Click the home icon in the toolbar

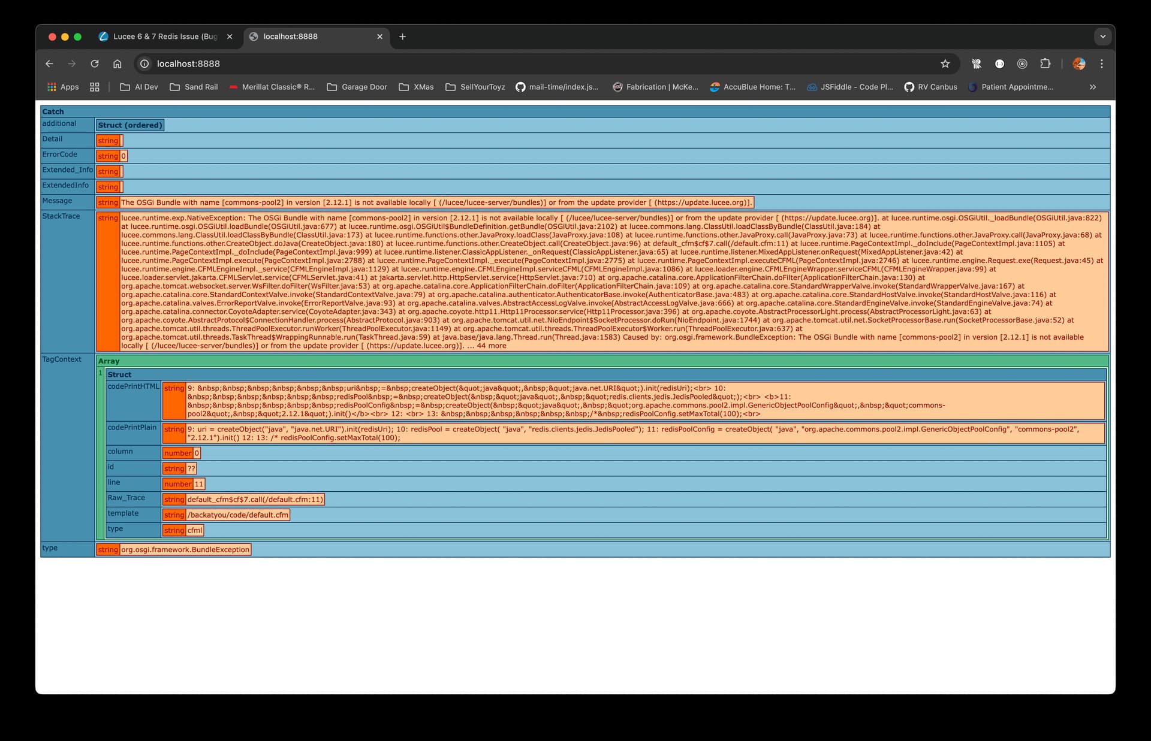(x=117, y=63)
